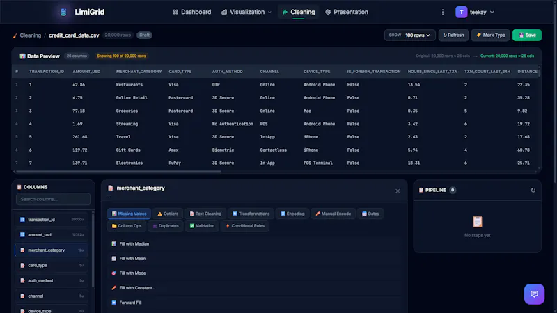Open the Show 100 rows dropdown

(x=410, y=35)
